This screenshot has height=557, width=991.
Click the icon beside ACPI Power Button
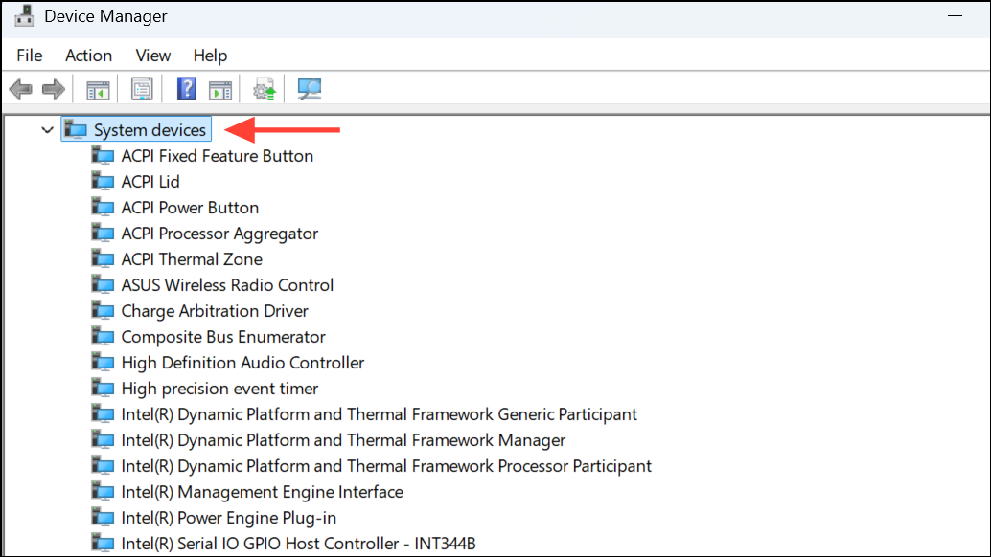pos(103,207)
